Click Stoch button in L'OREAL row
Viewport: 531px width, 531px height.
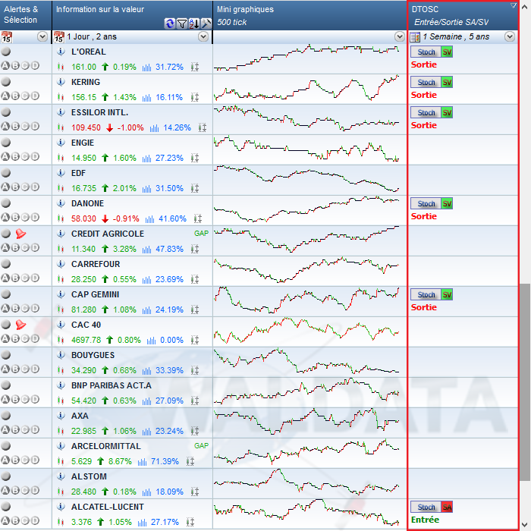pyautogui.click(x=426, y=52)
